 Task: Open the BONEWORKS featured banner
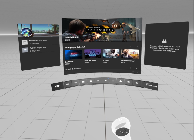click(x=102, y=30)
